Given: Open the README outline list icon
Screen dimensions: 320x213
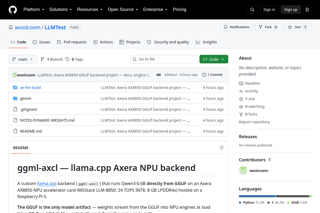Looking at the screenshot, I should (x=221, y=148).
